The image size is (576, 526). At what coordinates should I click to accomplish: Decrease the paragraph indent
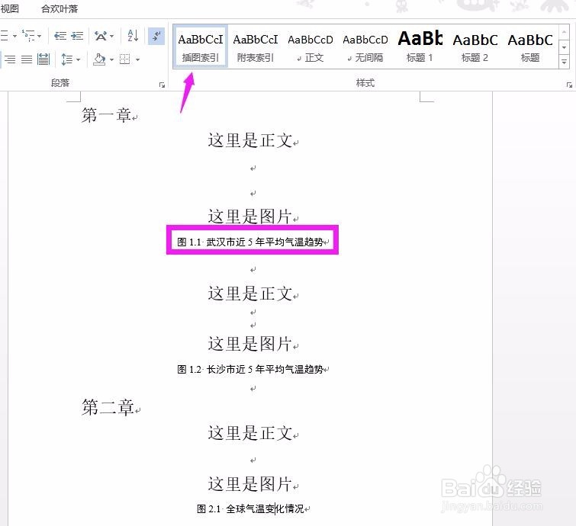(x=60, y=36)
